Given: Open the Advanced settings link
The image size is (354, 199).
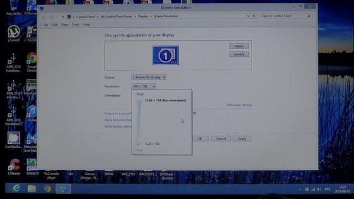Looking at the screenshot, I should tap(240, 105).
